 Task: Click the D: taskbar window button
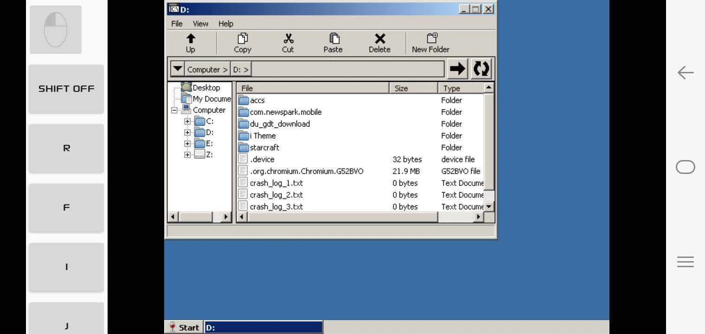click(x=263, y=328)
